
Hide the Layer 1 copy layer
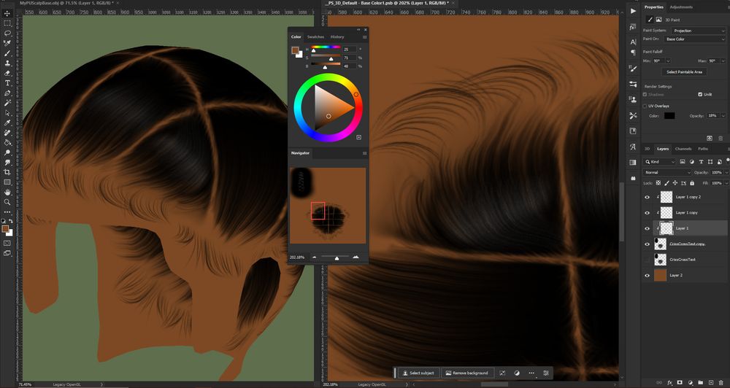click(x=647, y=213)
